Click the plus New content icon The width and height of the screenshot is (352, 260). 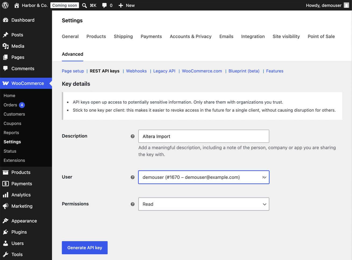coord(121,5)
